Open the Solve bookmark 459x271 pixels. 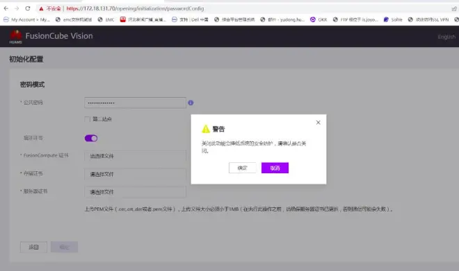click(x=393, y=19)
